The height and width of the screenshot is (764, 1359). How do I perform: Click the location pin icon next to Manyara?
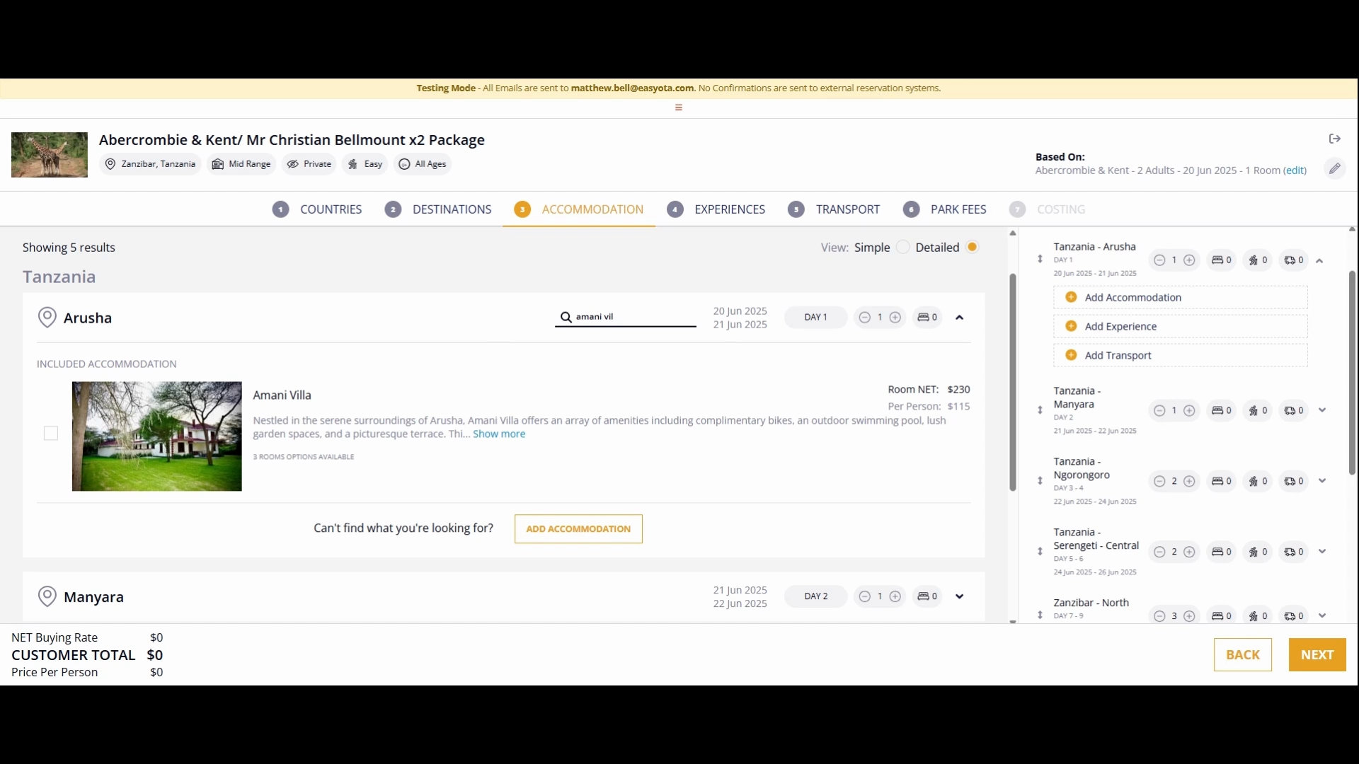pos(47,596)
